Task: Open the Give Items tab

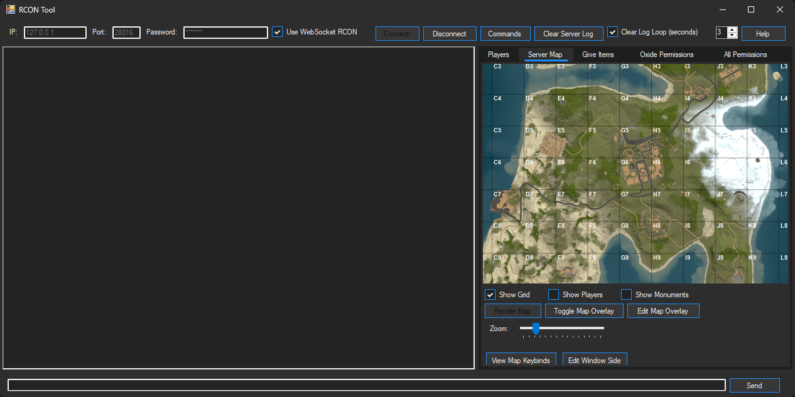Action: pyautogui.click(x=598, y=55)
